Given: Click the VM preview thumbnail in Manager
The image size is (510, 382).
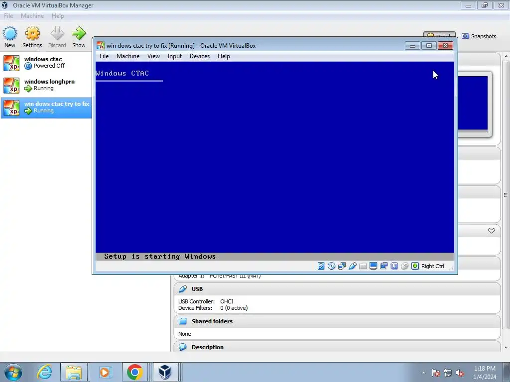Looking at the screenshot, I should click(x=473, y=103).
